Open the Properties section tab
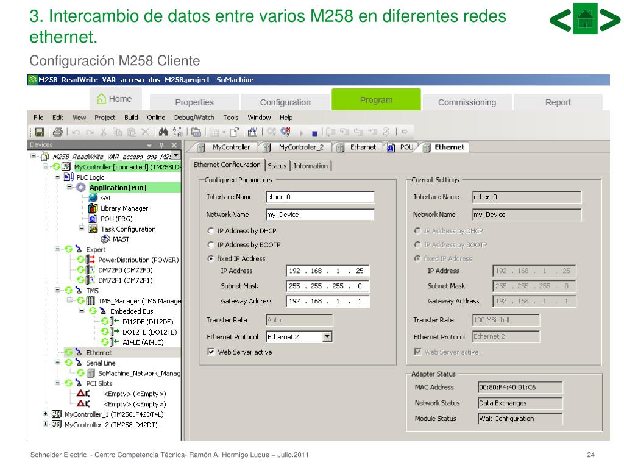The height and width of the screenshot is (468, 624). click(x=194, y=102)
